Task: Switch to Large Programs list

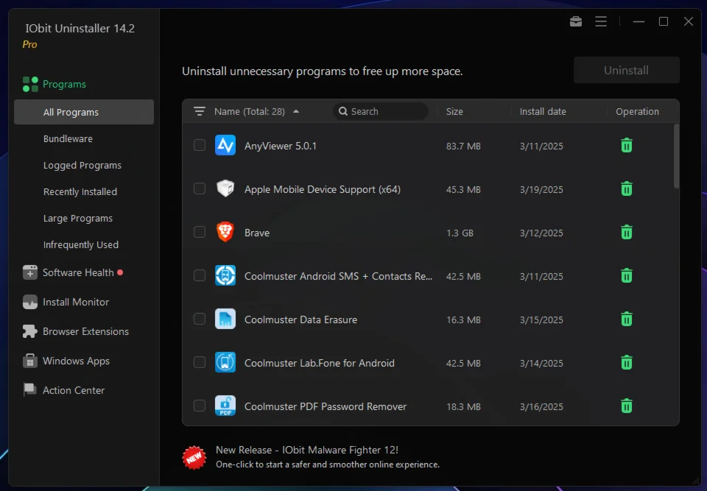Action: [x=78, y=218]
